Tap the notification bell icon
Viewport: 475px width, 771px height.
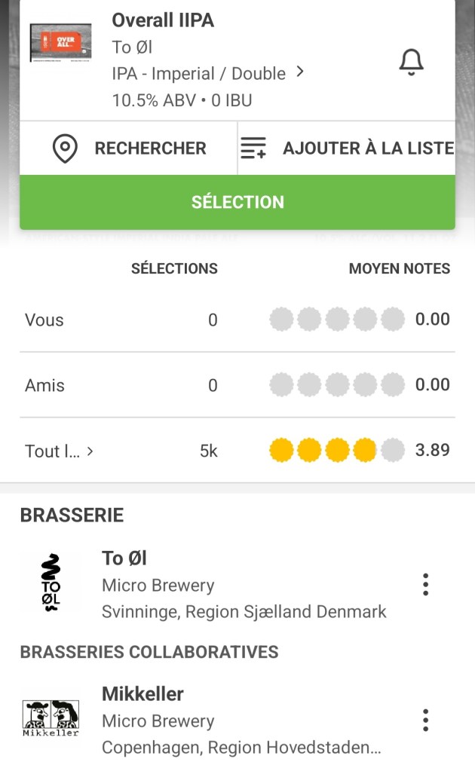pos(411,62)
